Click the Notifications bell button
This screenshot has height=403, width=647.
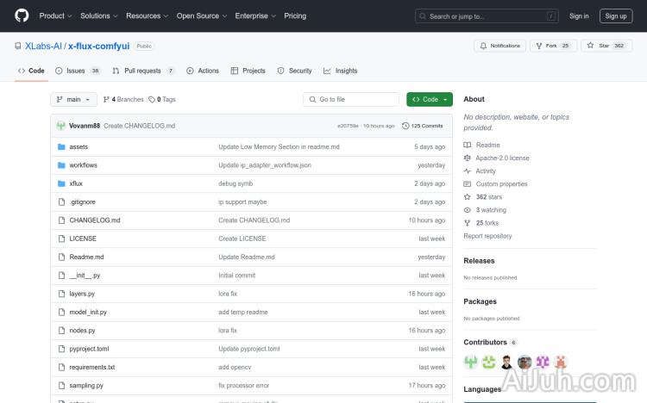pyautogui.click(x=499, y=46)
